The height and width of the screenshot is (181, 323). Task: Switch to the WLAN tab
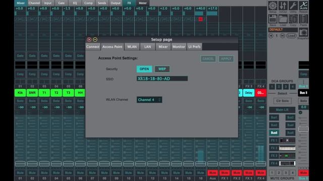coord(132,47)
